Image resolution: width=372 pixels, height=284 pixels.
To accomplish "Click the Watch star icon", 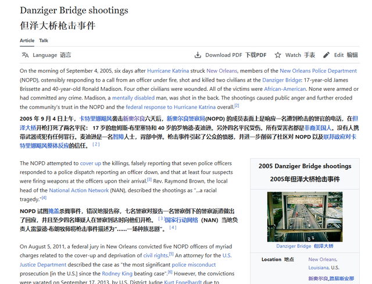I will pos(278,55).
